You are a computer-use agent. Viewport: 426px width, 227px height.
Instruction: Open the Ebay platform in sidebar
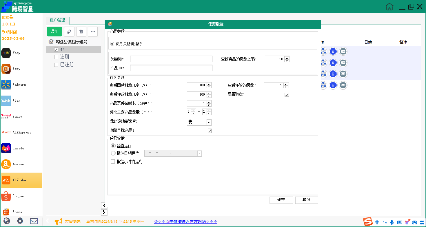point(21,53)
